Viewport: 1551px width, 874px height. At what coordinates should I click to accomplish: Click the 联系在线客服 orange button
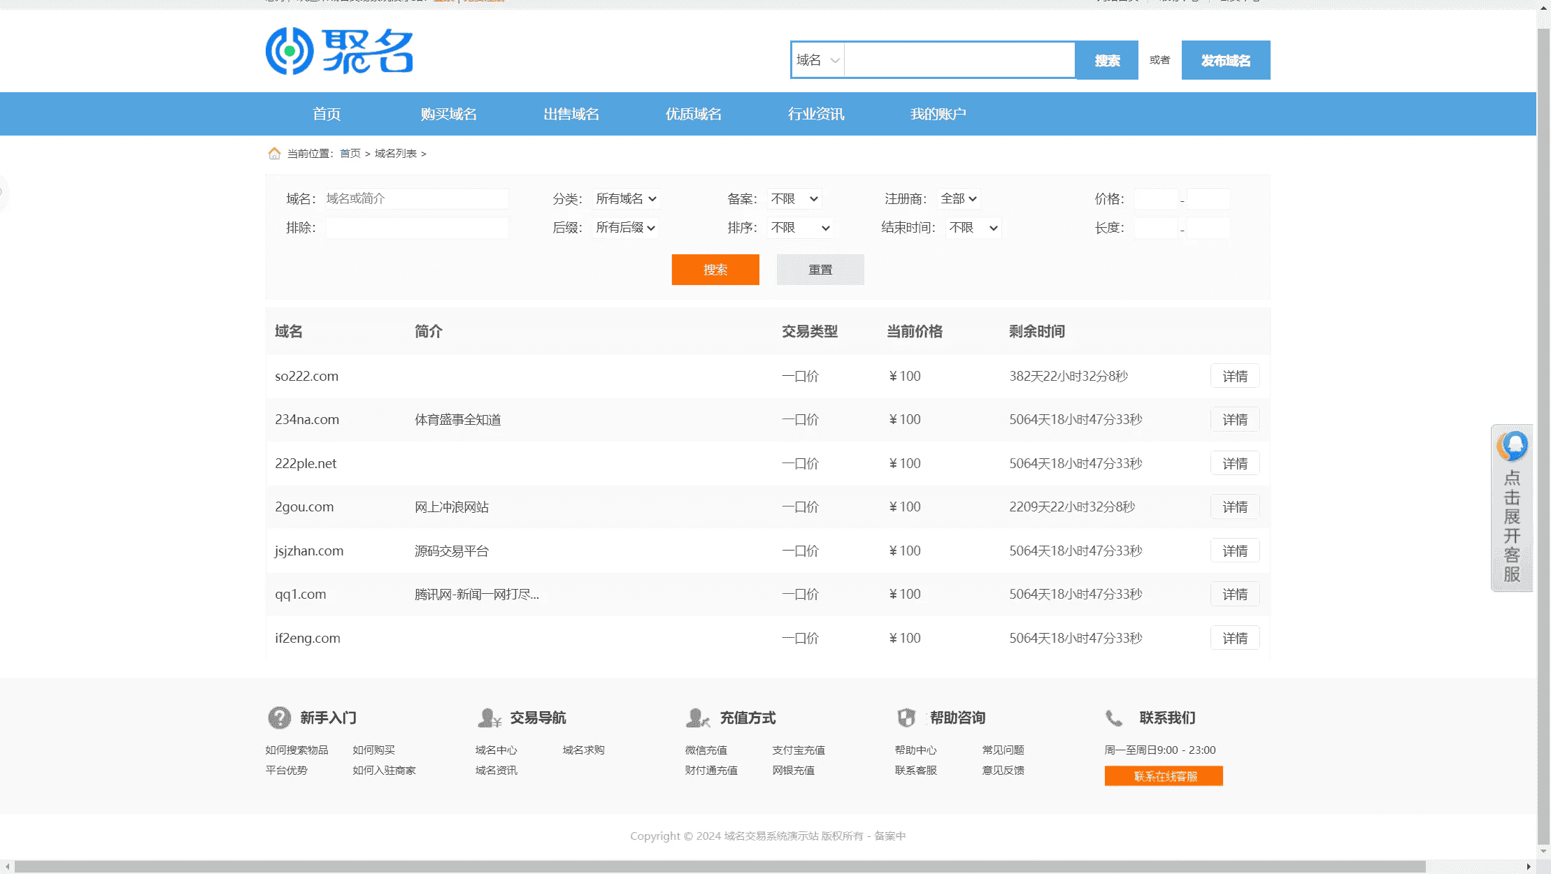[x=1164, y=776]
